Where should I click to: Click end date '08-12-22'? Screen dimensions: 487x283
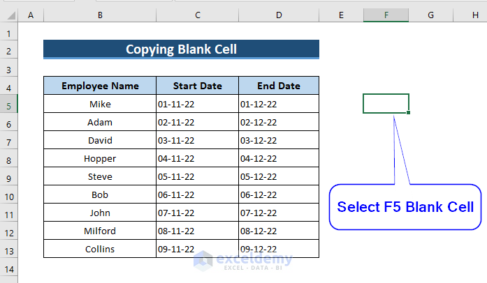pyautogui.click(x=279, y=231)
